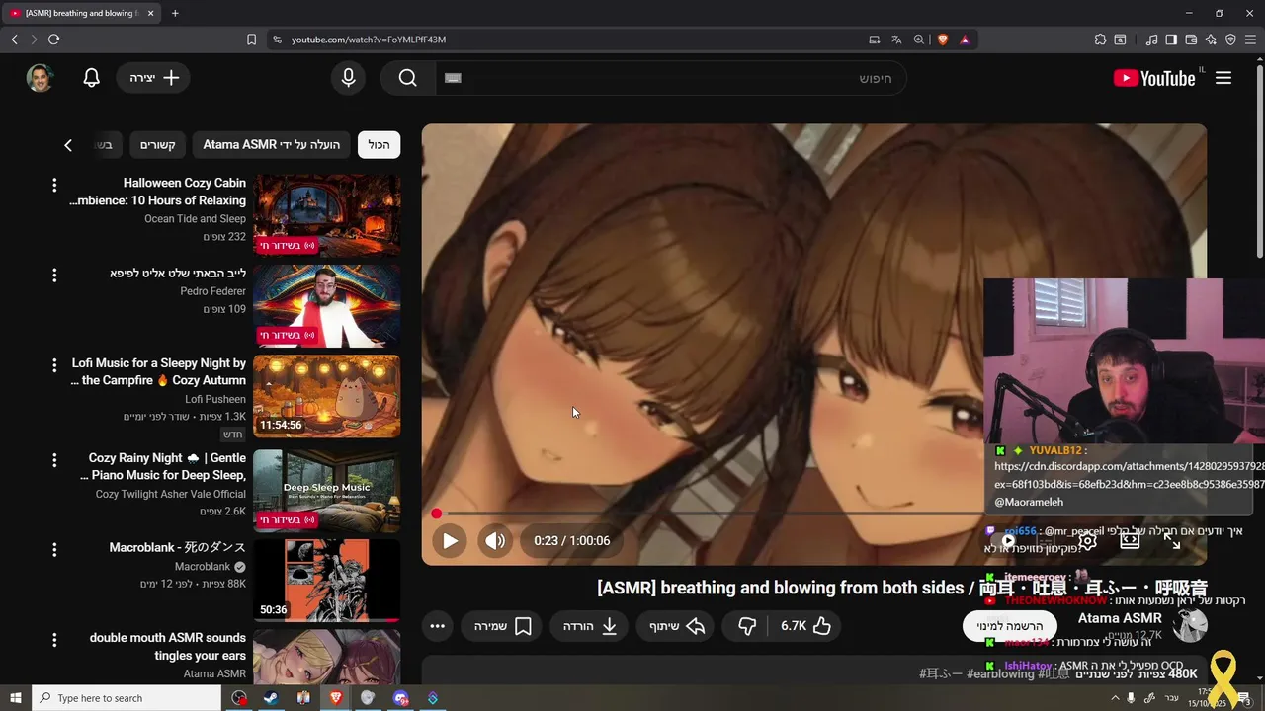Run search with magnifier button
Viewport: 1265px width, 711px height.
click(408, 78)
